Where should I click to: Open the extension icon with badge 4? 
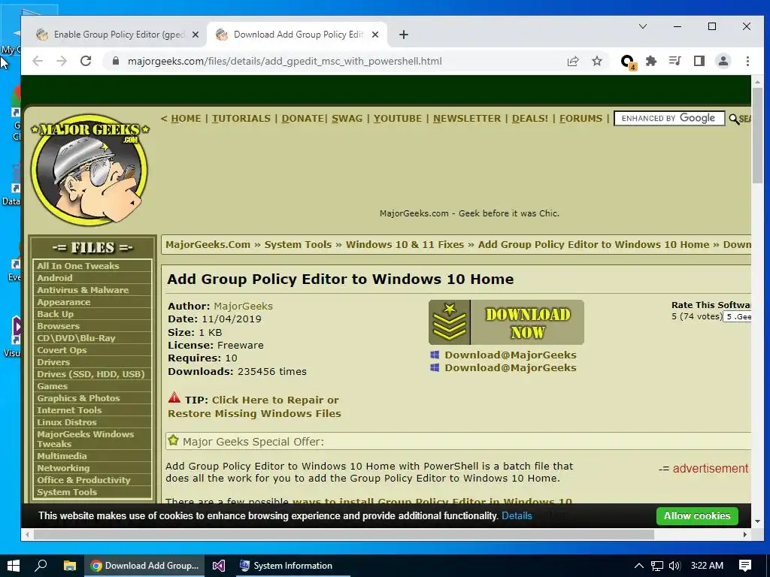coord(628,62)
